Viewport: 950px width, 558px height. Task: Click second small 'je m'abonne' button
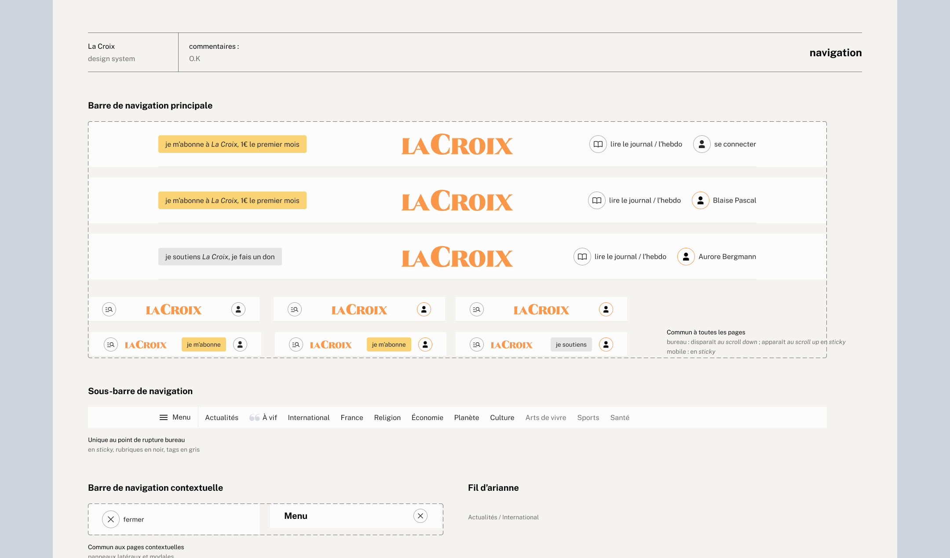click(x=389, y=344)
